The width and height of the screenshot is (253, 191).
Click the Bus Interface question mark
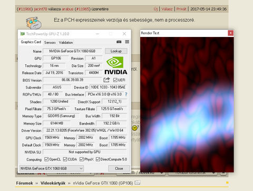(126, 94)
